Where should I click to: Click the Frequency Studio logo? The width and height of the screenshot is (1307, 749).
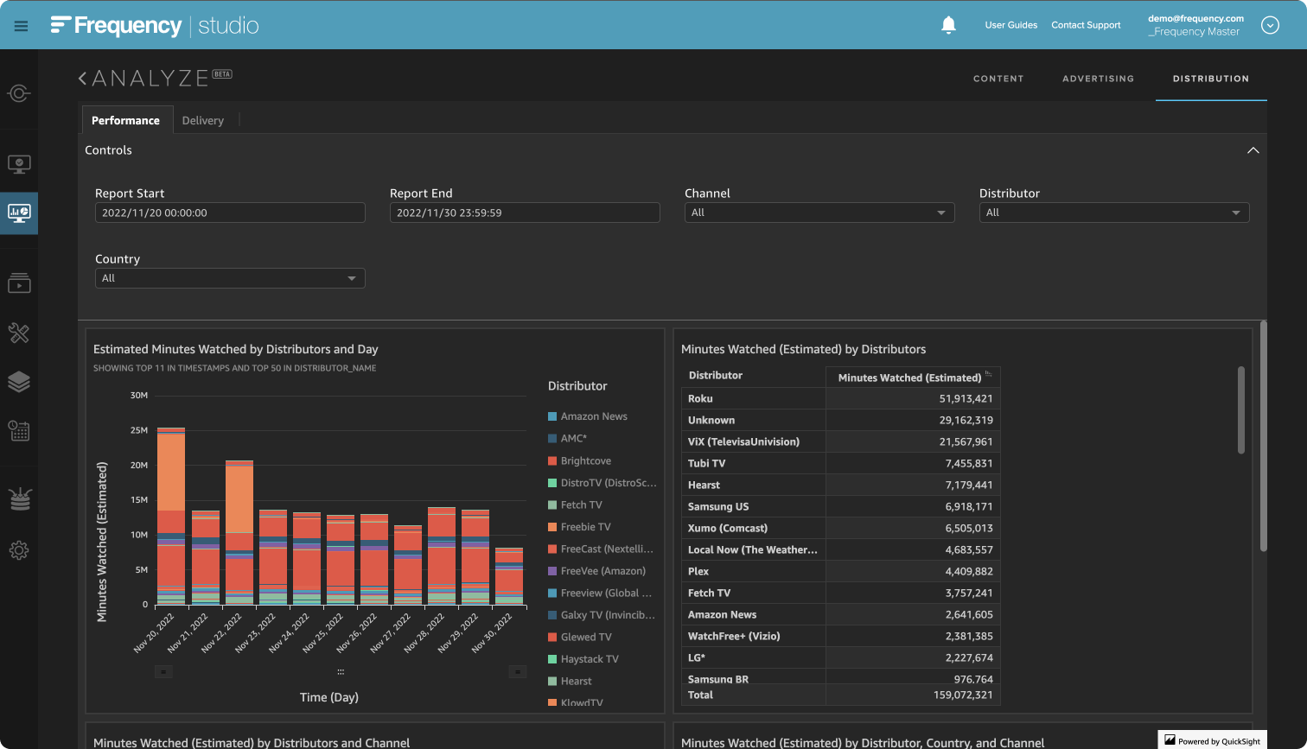155,26
